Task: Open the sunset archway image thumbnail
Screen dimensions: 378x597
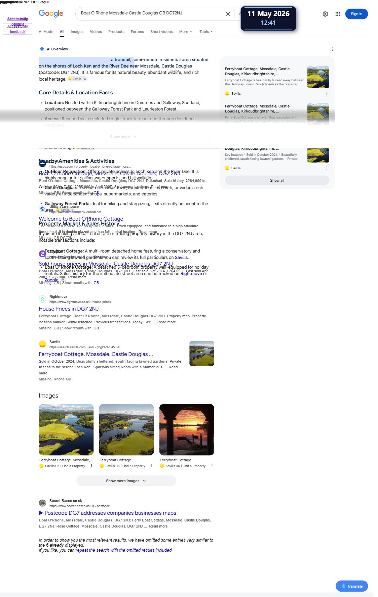Action: point(187,429)
